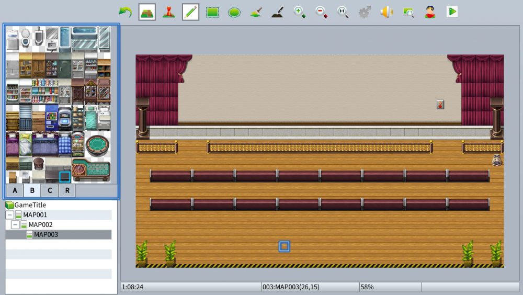The height and width of the screenshot is (295, 523).
Task: Switch to tileset tab C
Action: coord(50,190)
